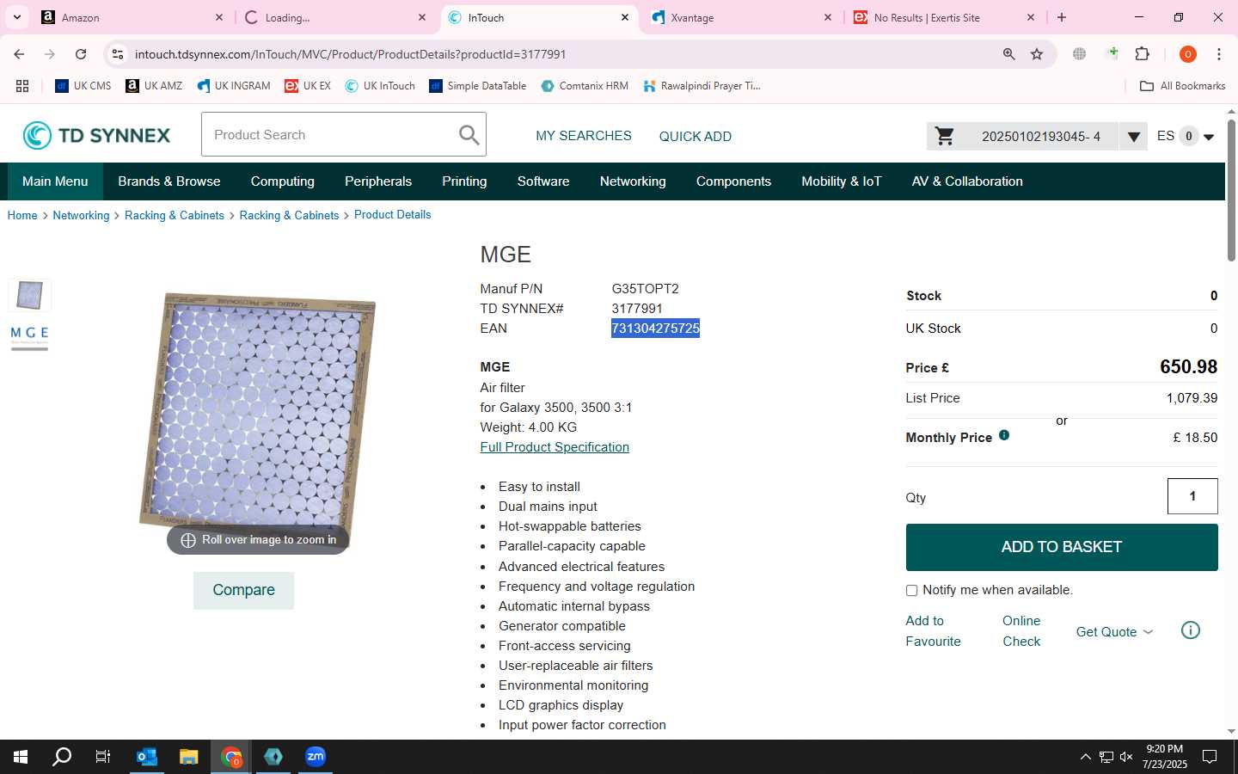Open Windows taskbar search
The height and width of the screenshot is (774, 1238).
[x=62, y=757]
